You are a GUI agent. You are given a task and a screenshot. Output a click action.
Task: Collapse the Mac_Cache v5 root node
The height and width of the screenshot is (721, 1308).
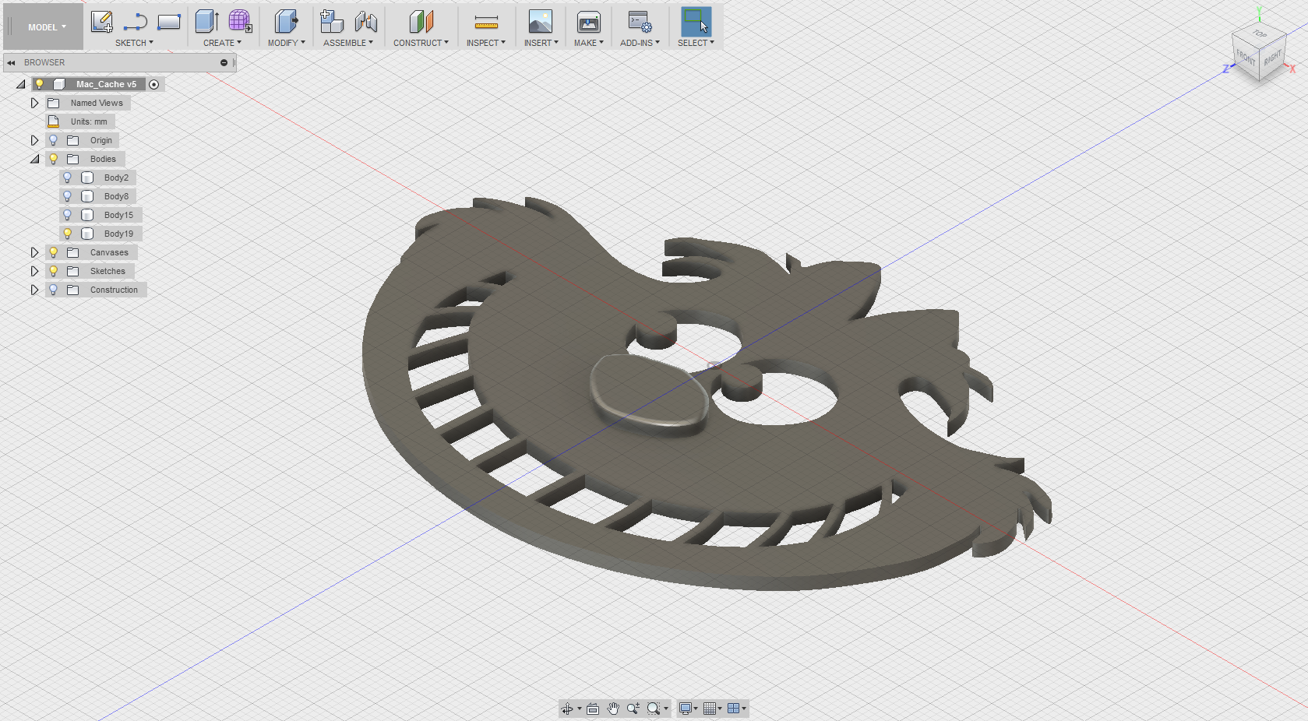[21, 84]
